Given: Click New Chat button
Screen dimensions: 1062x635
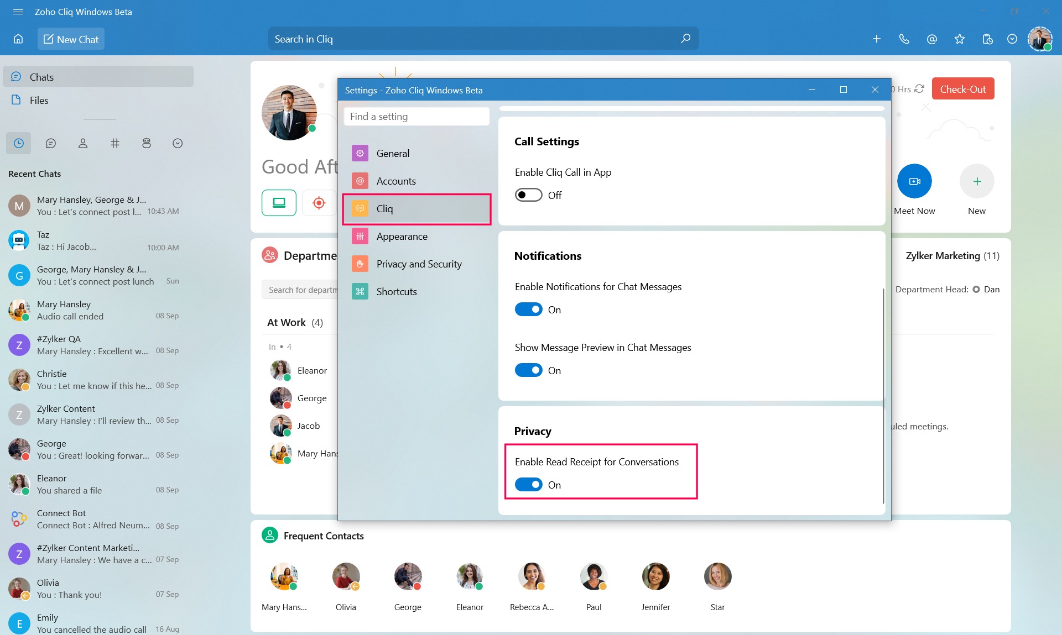Looking at the screenshot, I should click(x=70, y=39).
